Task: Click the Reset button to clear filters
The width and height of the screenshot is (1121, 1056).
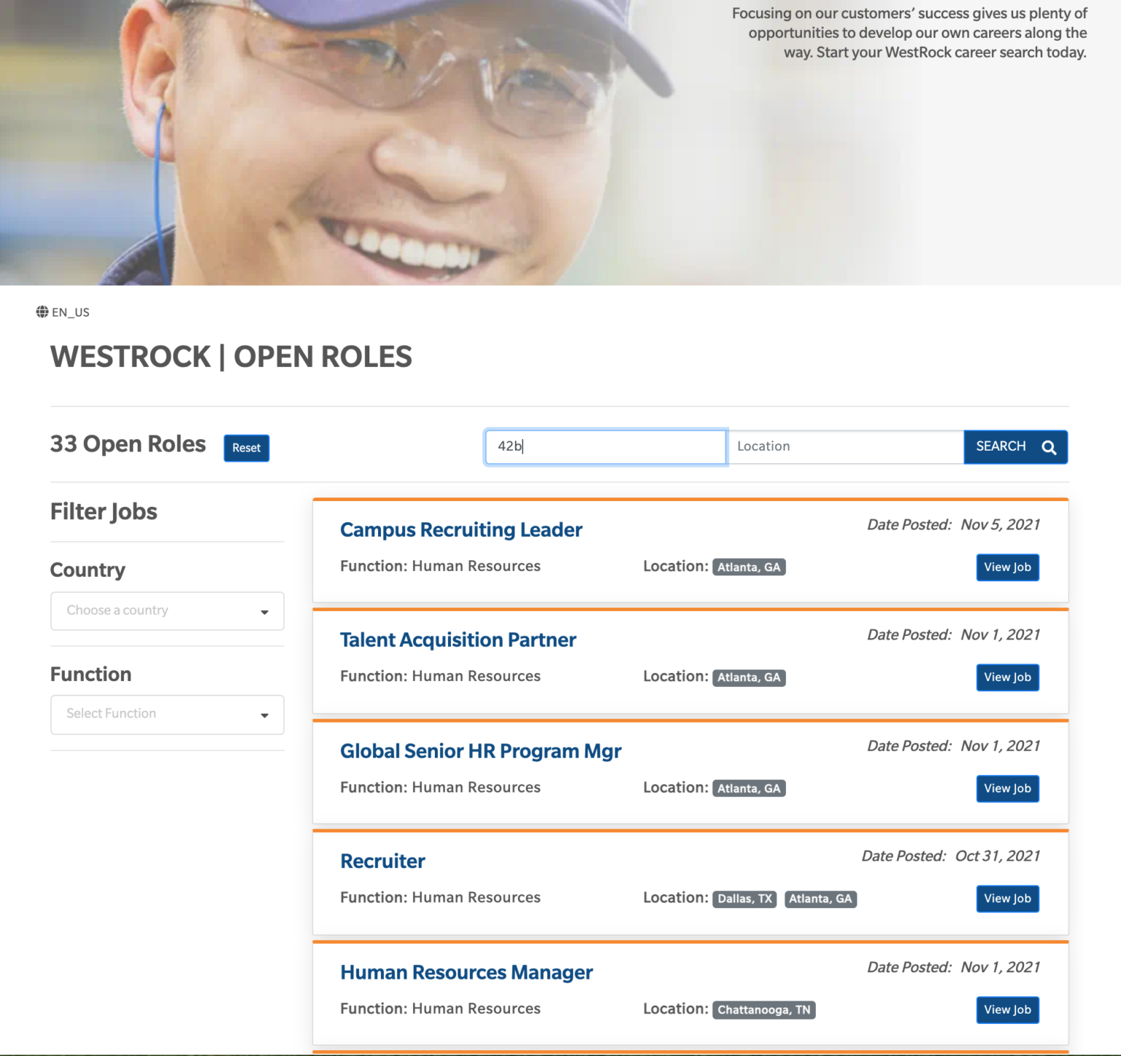Action: (246, 448)
